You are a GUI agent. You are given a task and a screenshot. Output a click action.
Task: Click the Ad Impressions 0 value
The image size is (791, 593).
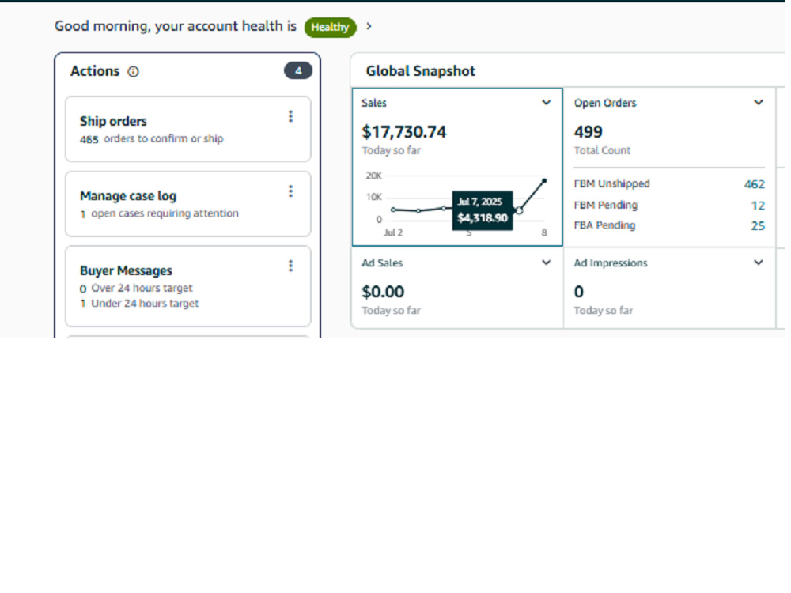(x=579, y=292)
